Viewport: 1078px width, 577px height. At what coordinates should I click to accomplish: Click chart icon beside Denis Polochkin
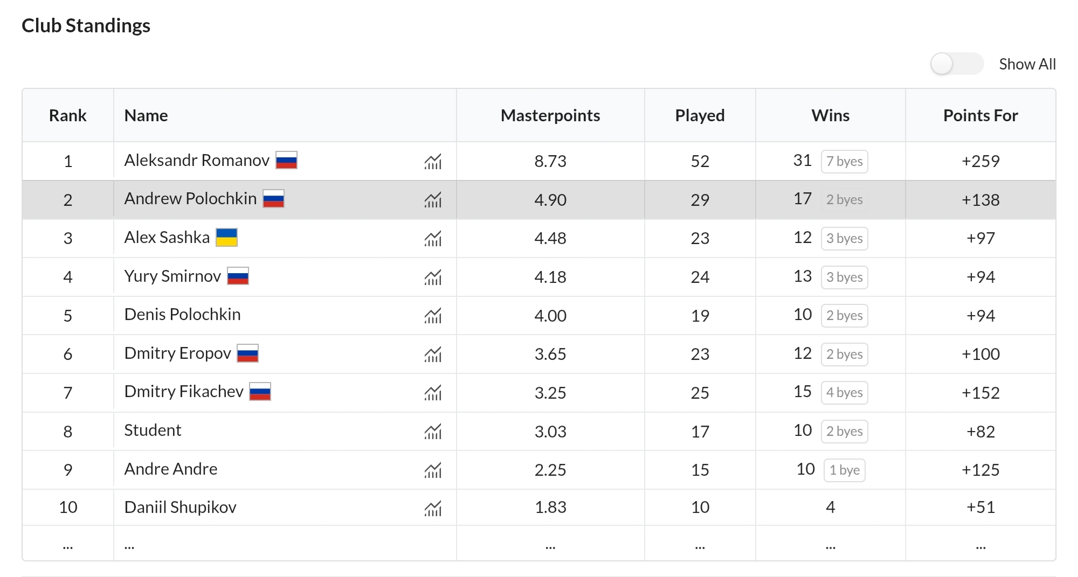click(x=433, y=316)
